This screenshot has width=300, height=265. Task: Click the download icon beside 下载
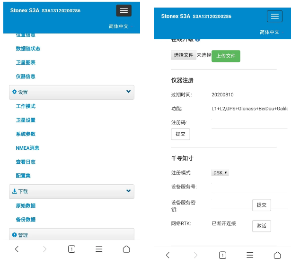14,191
